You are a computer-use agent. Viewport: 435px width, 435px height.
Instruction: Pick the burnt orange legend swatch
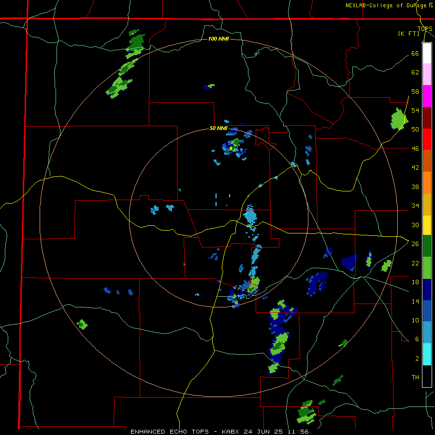pos(427,161)
